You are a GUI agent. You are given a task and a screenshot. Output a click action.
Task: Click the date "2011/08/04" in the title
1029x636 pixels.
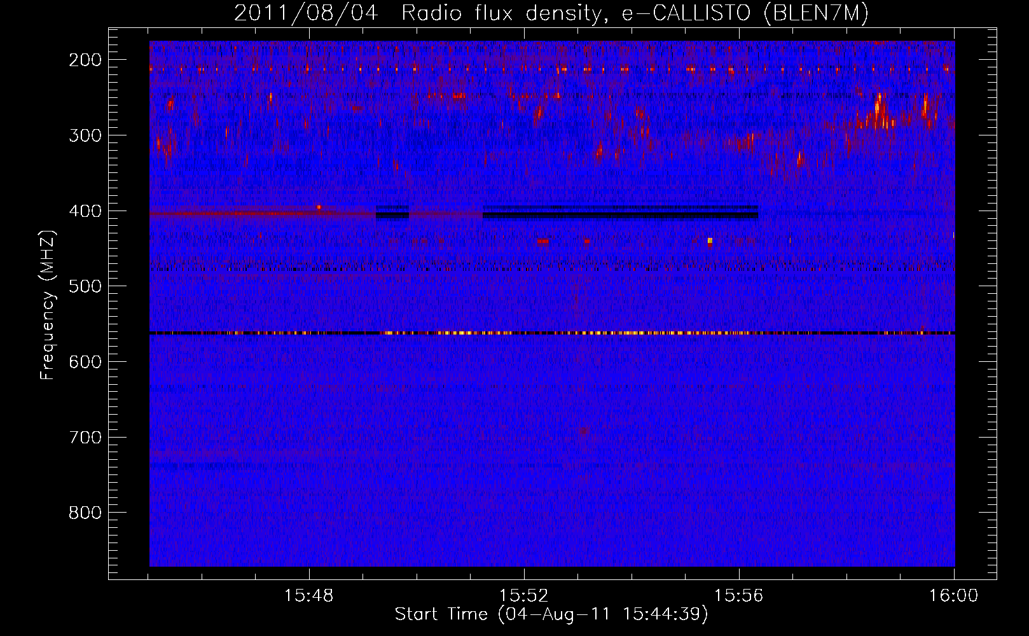pyautogui.click(x=306, y=13)
